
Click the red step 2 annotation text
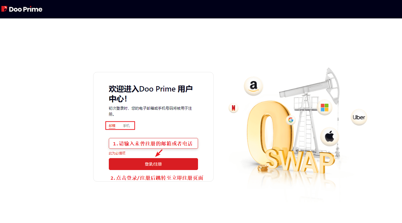[157, 178]
